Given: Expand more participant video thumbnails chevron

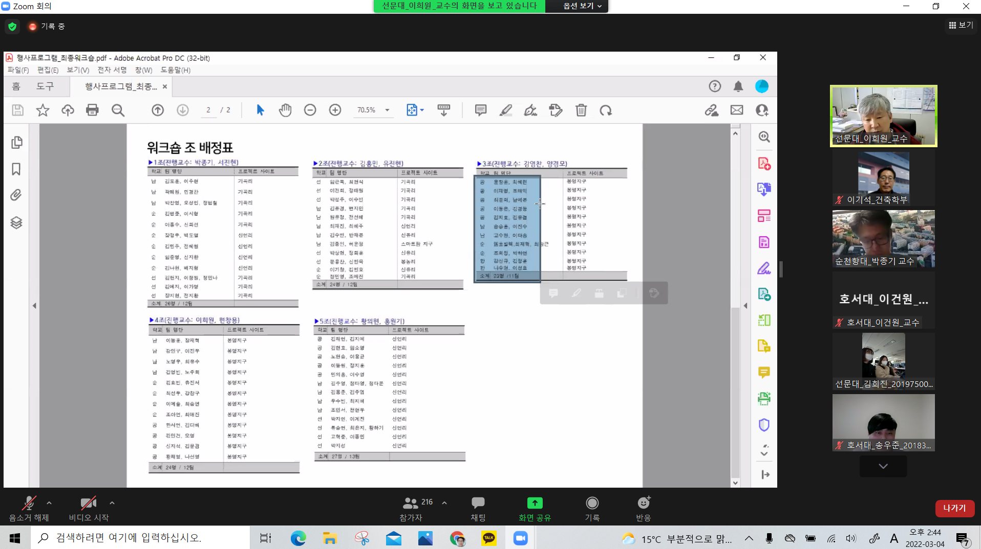Looking at the screenshot, I should [883, 466].
